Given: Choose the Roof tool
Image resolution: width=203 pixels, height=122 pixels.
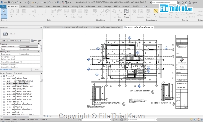Looking at the screenshot, I should point(53,13).
